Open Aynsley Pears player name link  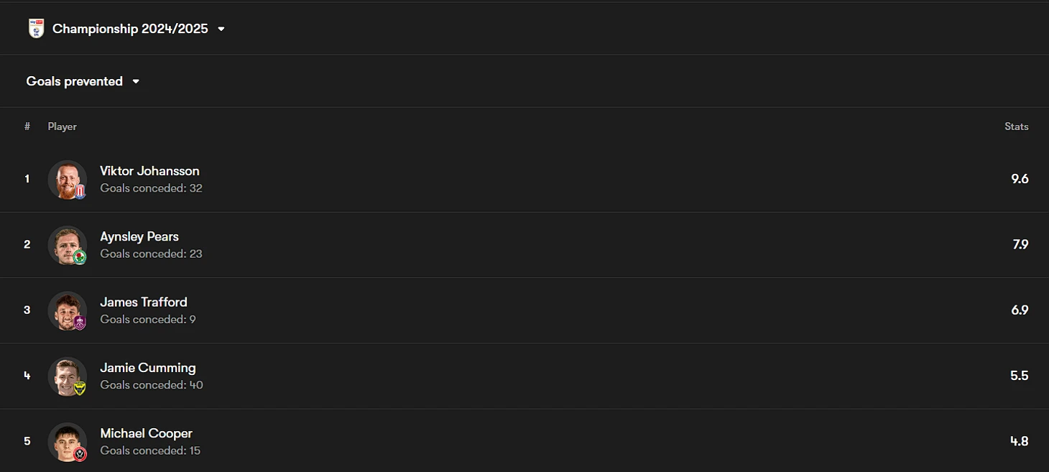[x=139, y=236]
